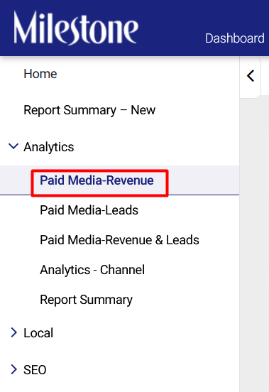Select the SEO menu label
Viewport: 269px width, 392px height.
[x=35, y=370]
